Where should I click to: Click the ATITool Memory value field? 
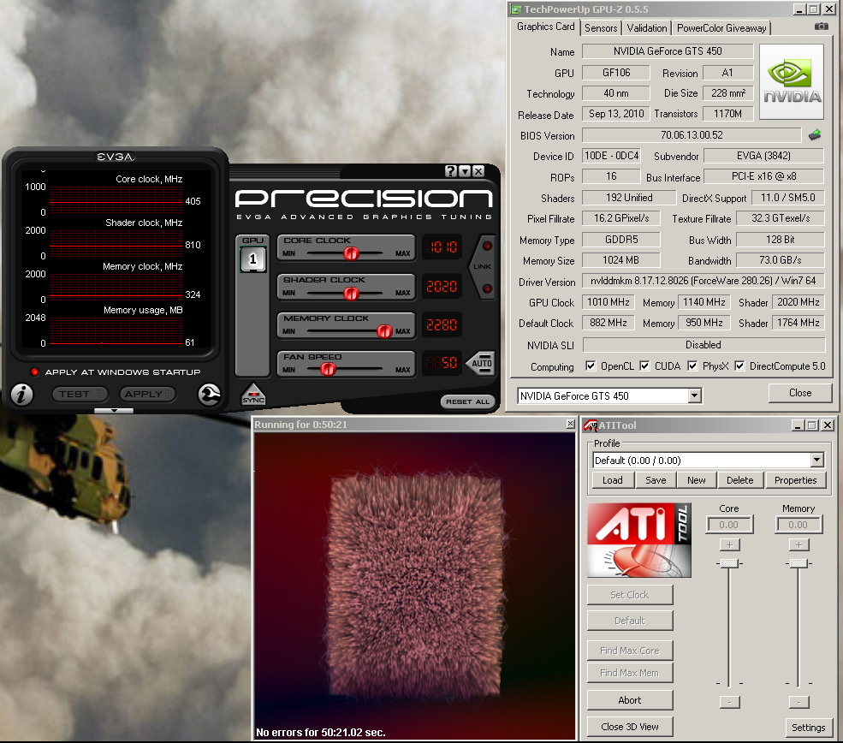[798, 525]
